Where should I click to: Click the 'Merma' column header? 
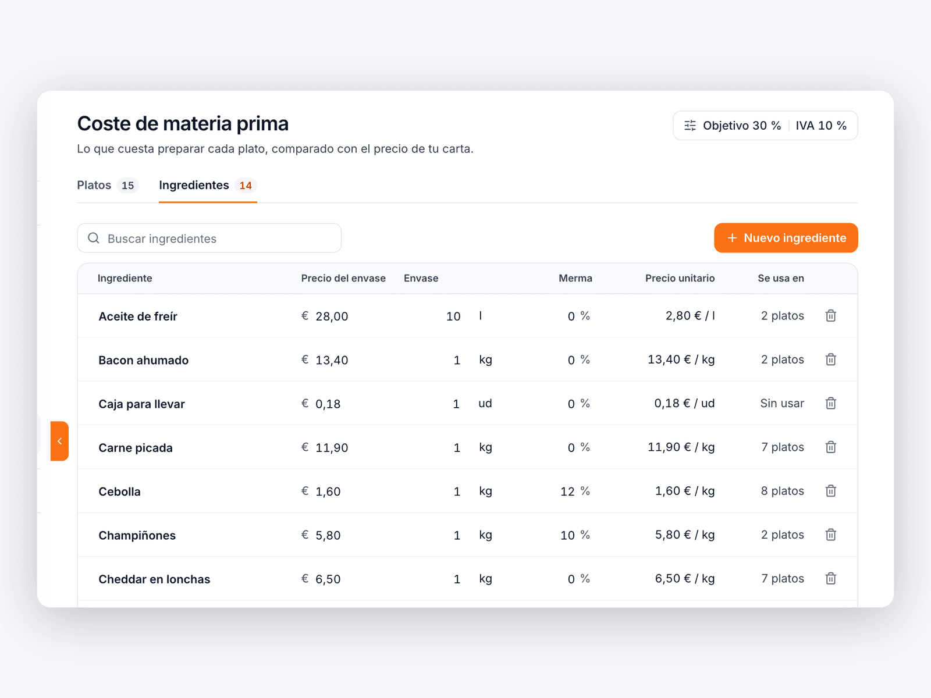575,278
